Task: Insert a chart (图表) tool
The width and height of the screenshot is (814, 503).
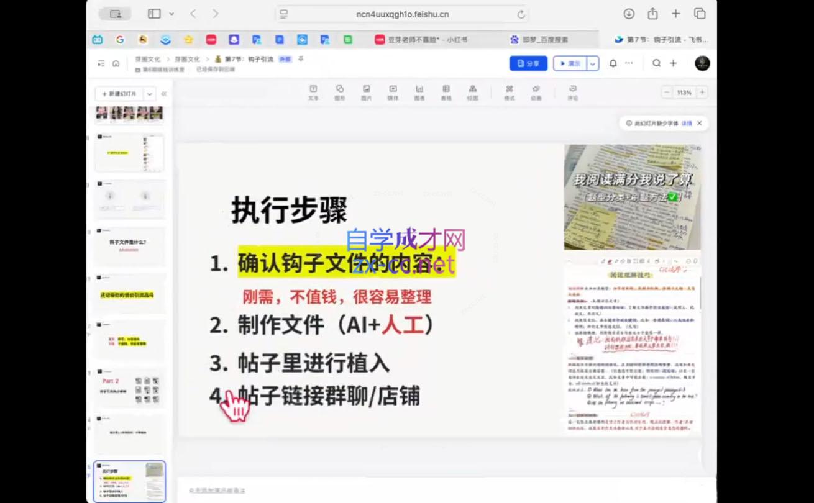Action: 419,93
